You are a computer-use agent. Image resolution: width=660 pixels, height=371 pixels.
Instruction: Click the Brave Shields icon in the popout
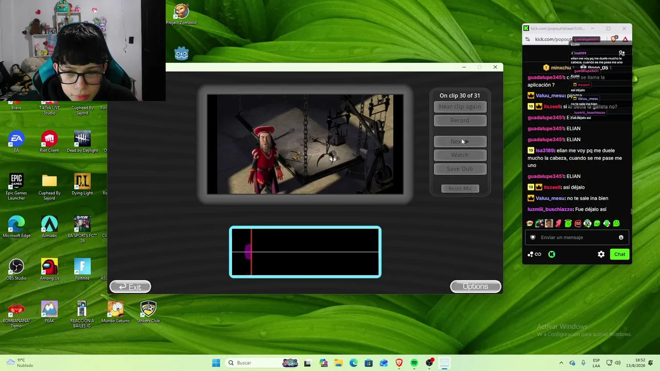(x=614, y=39)
